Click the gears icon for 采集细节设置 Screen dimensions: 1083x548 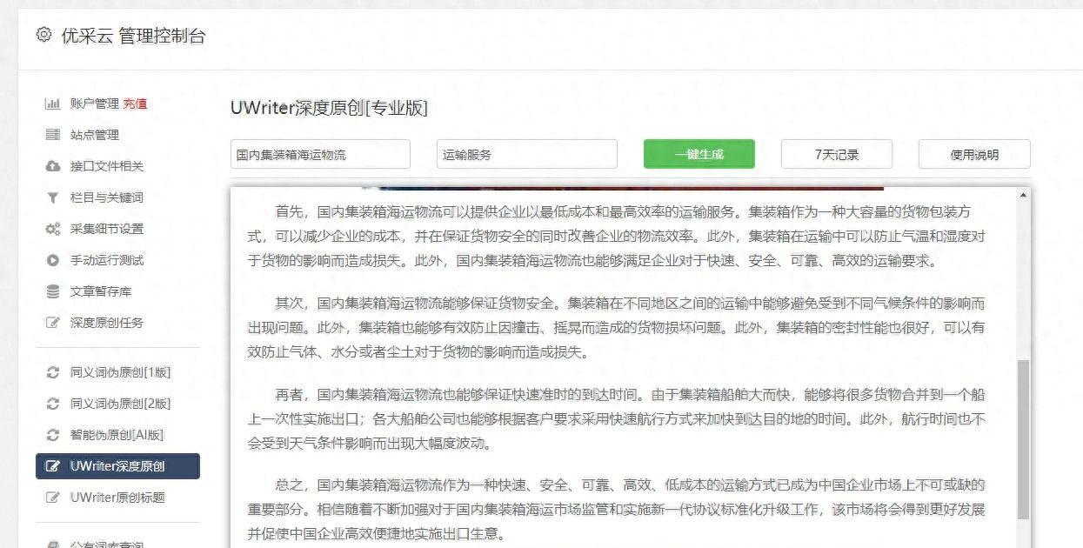[x=52, y=229]
